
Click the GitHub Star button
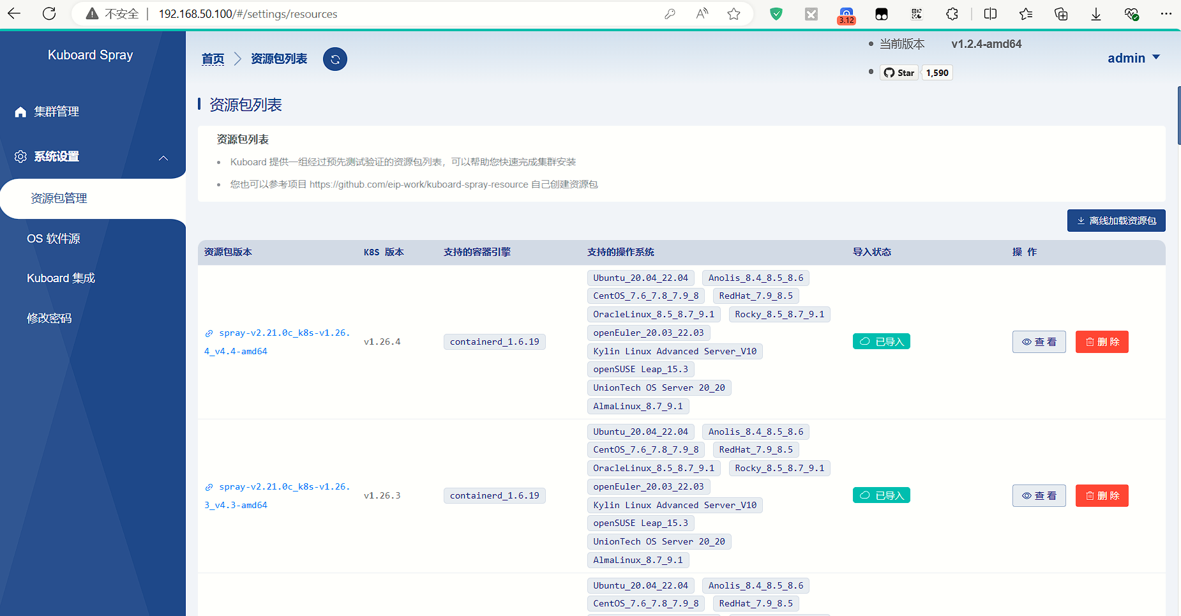[899, 73]
